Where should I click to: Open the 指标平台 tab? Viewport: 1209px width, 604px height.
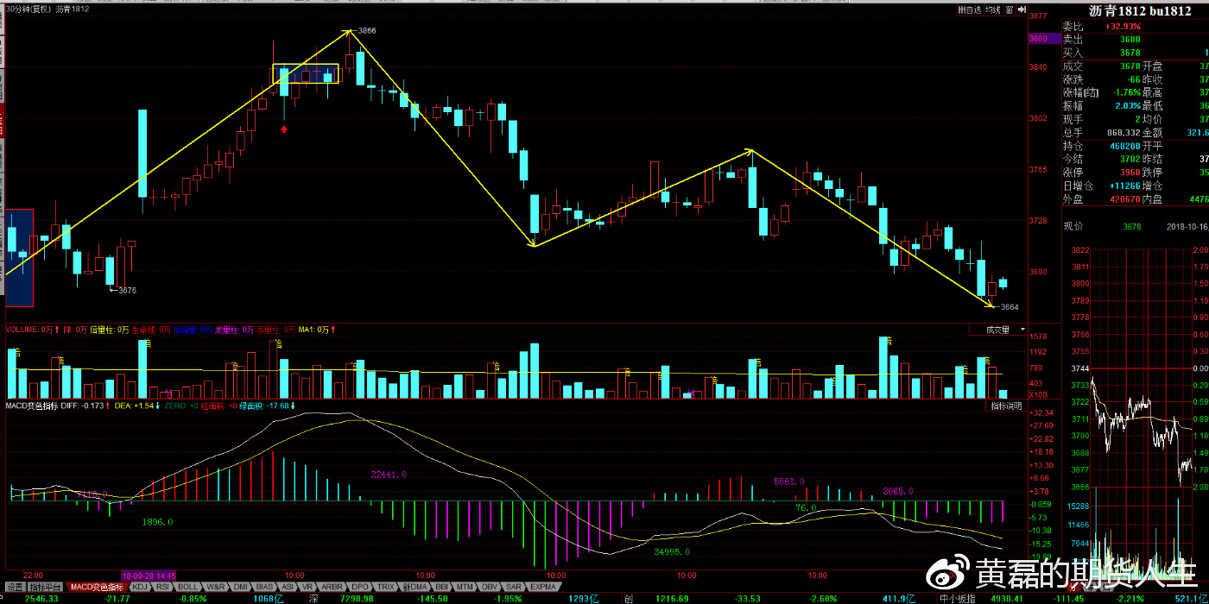47,587
